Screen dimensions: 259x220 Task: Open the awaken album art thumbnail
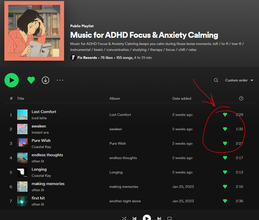tap(22, 129)
